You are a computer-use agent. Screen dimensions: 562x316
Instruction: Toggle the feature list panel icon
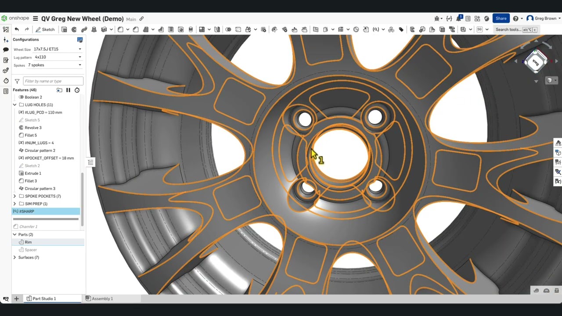point(6,29)
